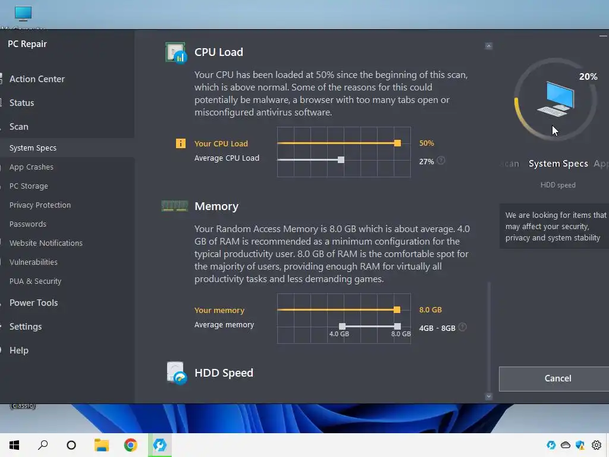Viewport: 609px width, 457px height.
Task: Click the Your CPU Load slider handle
Action: (x=397, y=143)
